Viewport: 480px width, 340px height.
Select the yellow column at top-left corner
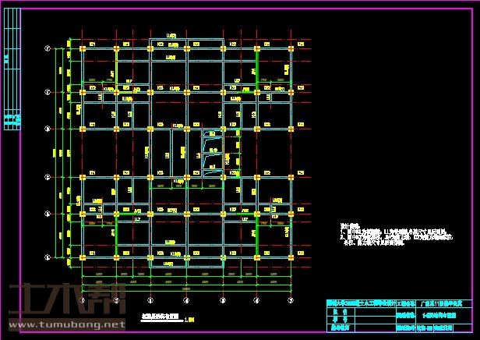[82, 48]
